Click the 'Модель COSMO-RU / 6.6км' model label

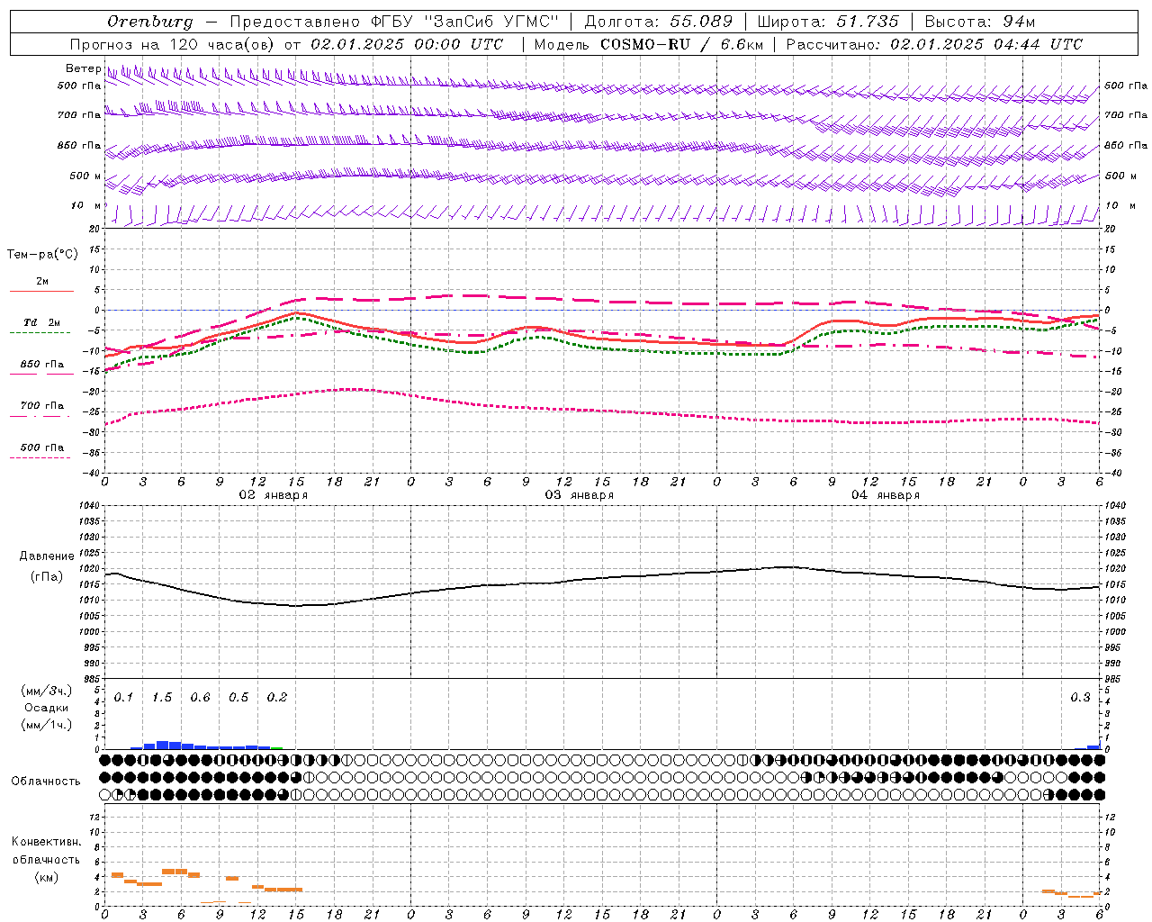(648, 44)
